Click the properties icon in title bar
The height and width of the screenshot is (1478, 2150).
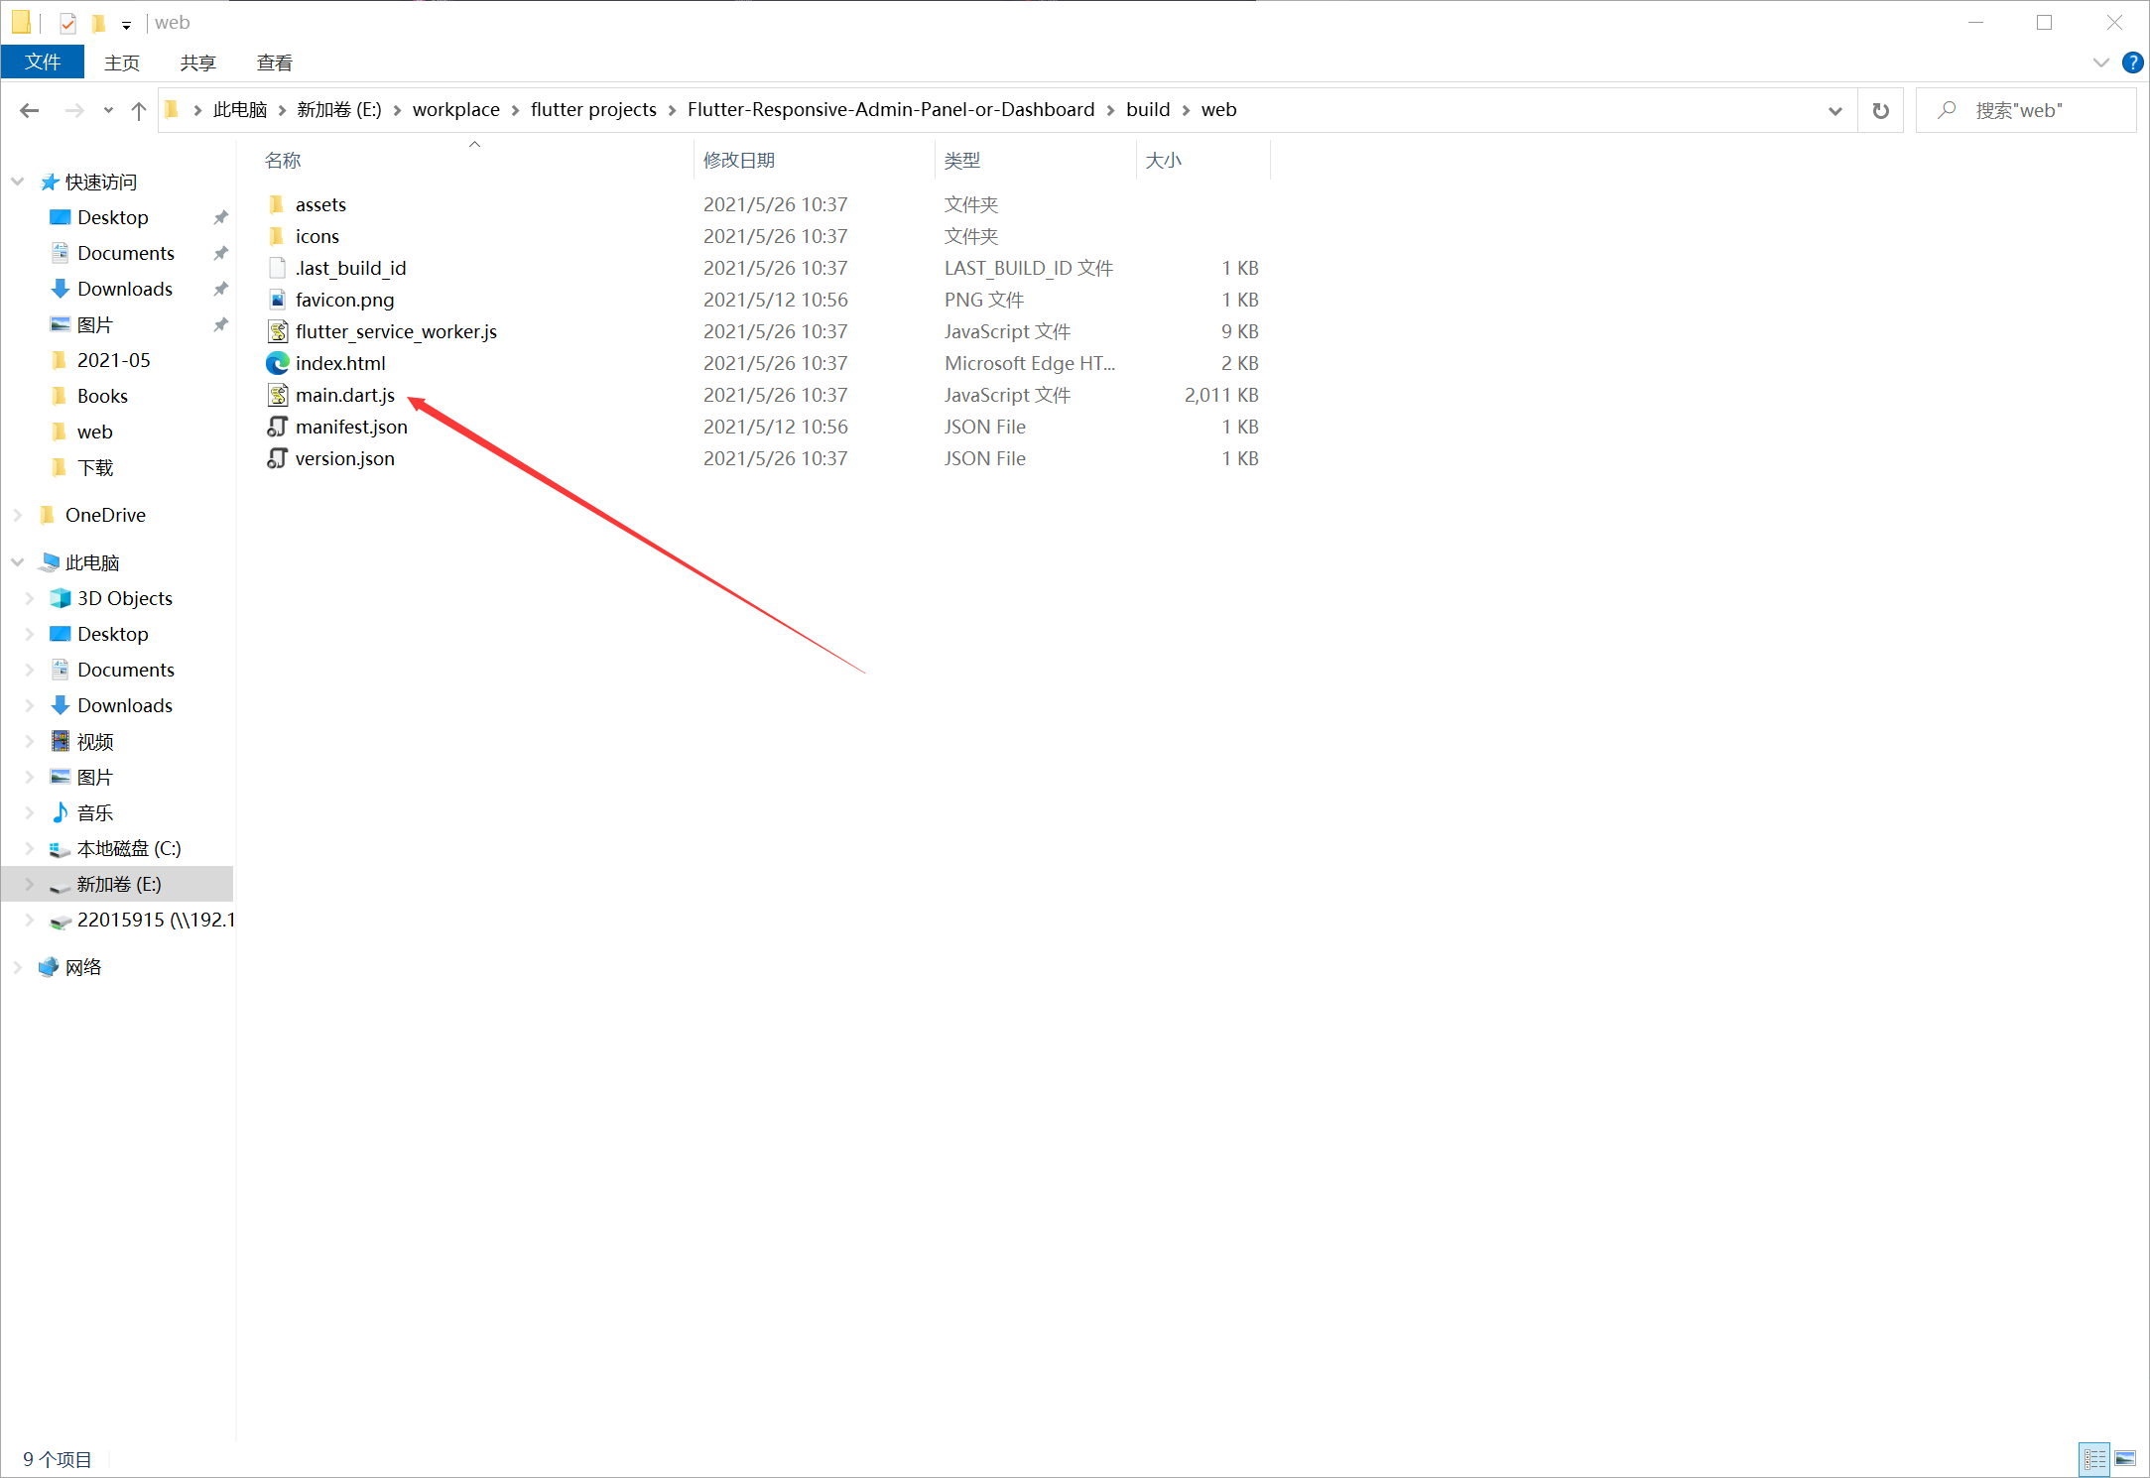point(67,23)
